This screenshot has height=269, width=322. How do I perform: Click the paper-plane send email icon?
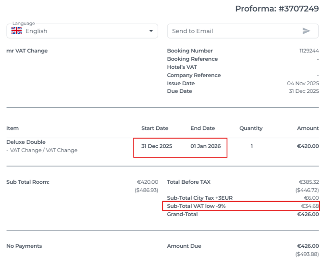pyautogui.click(x=306, y=31)
